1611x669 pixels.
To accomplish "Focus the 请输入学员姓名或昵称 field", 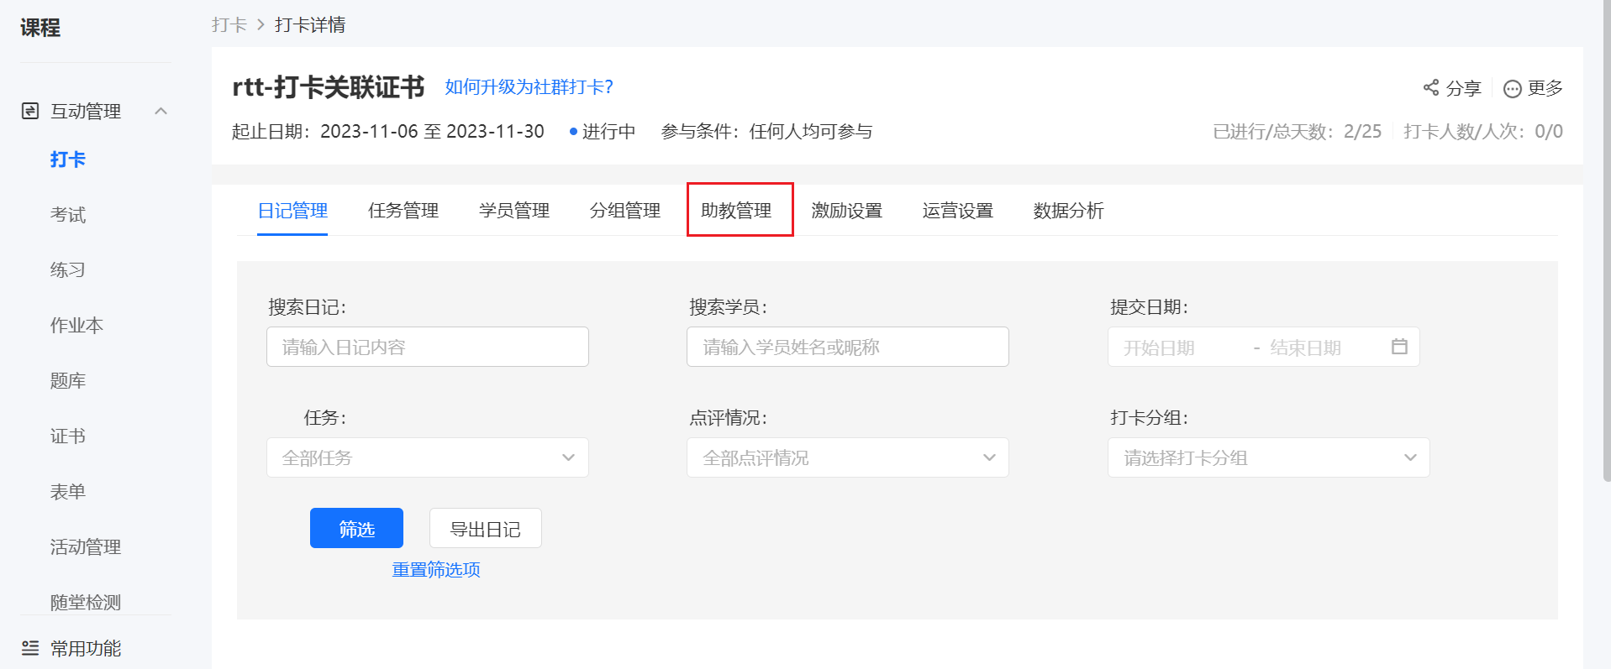I will (x=848, y=347).
